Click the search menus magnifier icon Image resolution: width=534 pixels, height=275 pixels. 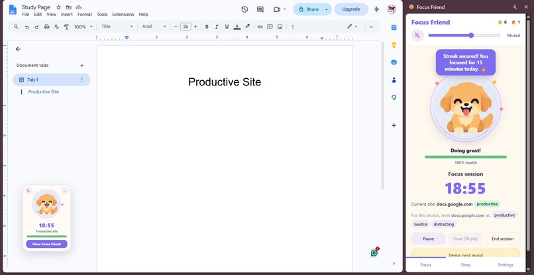point(16,27)
